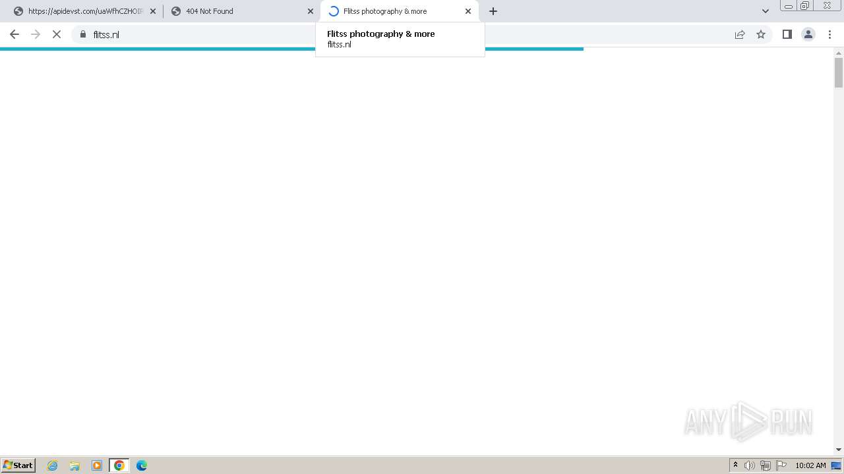844x474 pixels.
Task: Click the 10:02 AM clock
Action: [810, 465]
